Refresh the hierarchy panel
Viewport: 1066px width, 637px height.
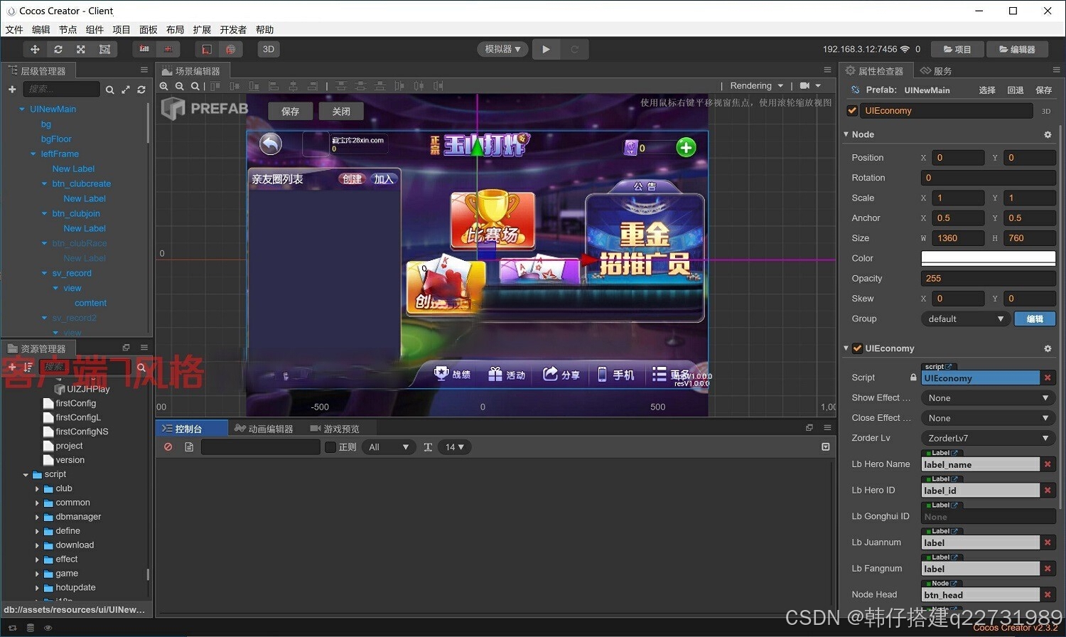click(141, 90)
